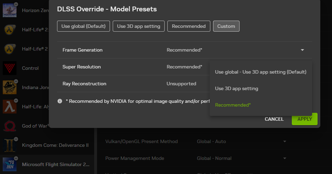Image resolution: width=332 pixels, height=174 pixels.
Task: Switch to the Recommended preset button
Action: tap(189, 26)
